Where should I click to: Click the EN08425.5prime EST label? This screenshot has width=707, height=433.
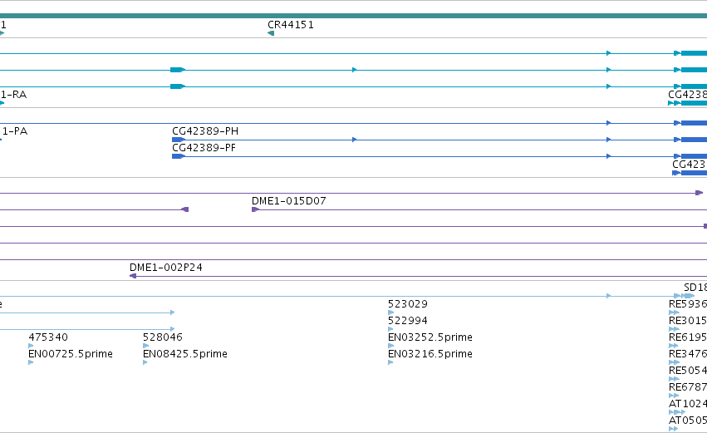coord(185,354)
